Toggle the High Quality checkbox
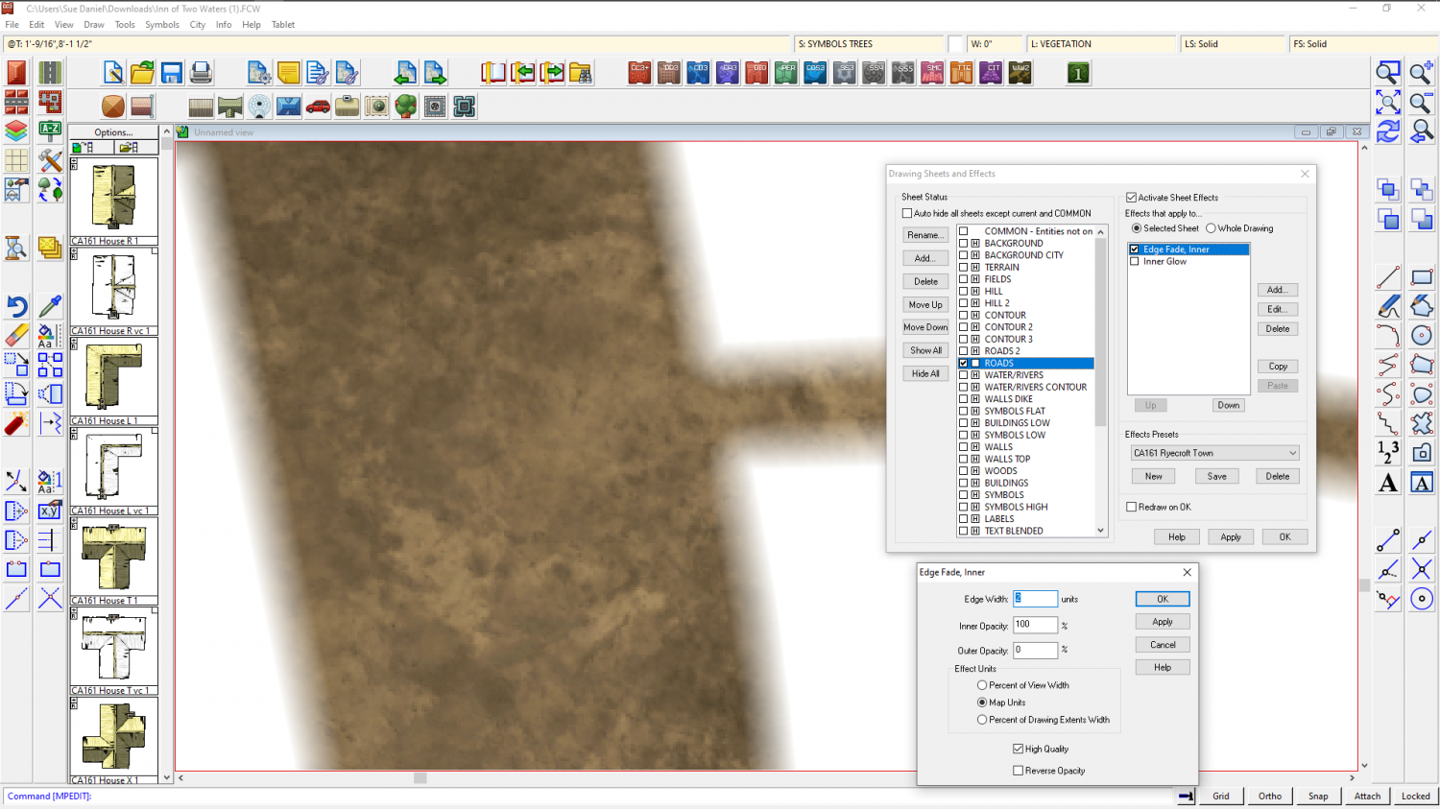Viewport: 1440px width, 809px height. coord(1019,749)
